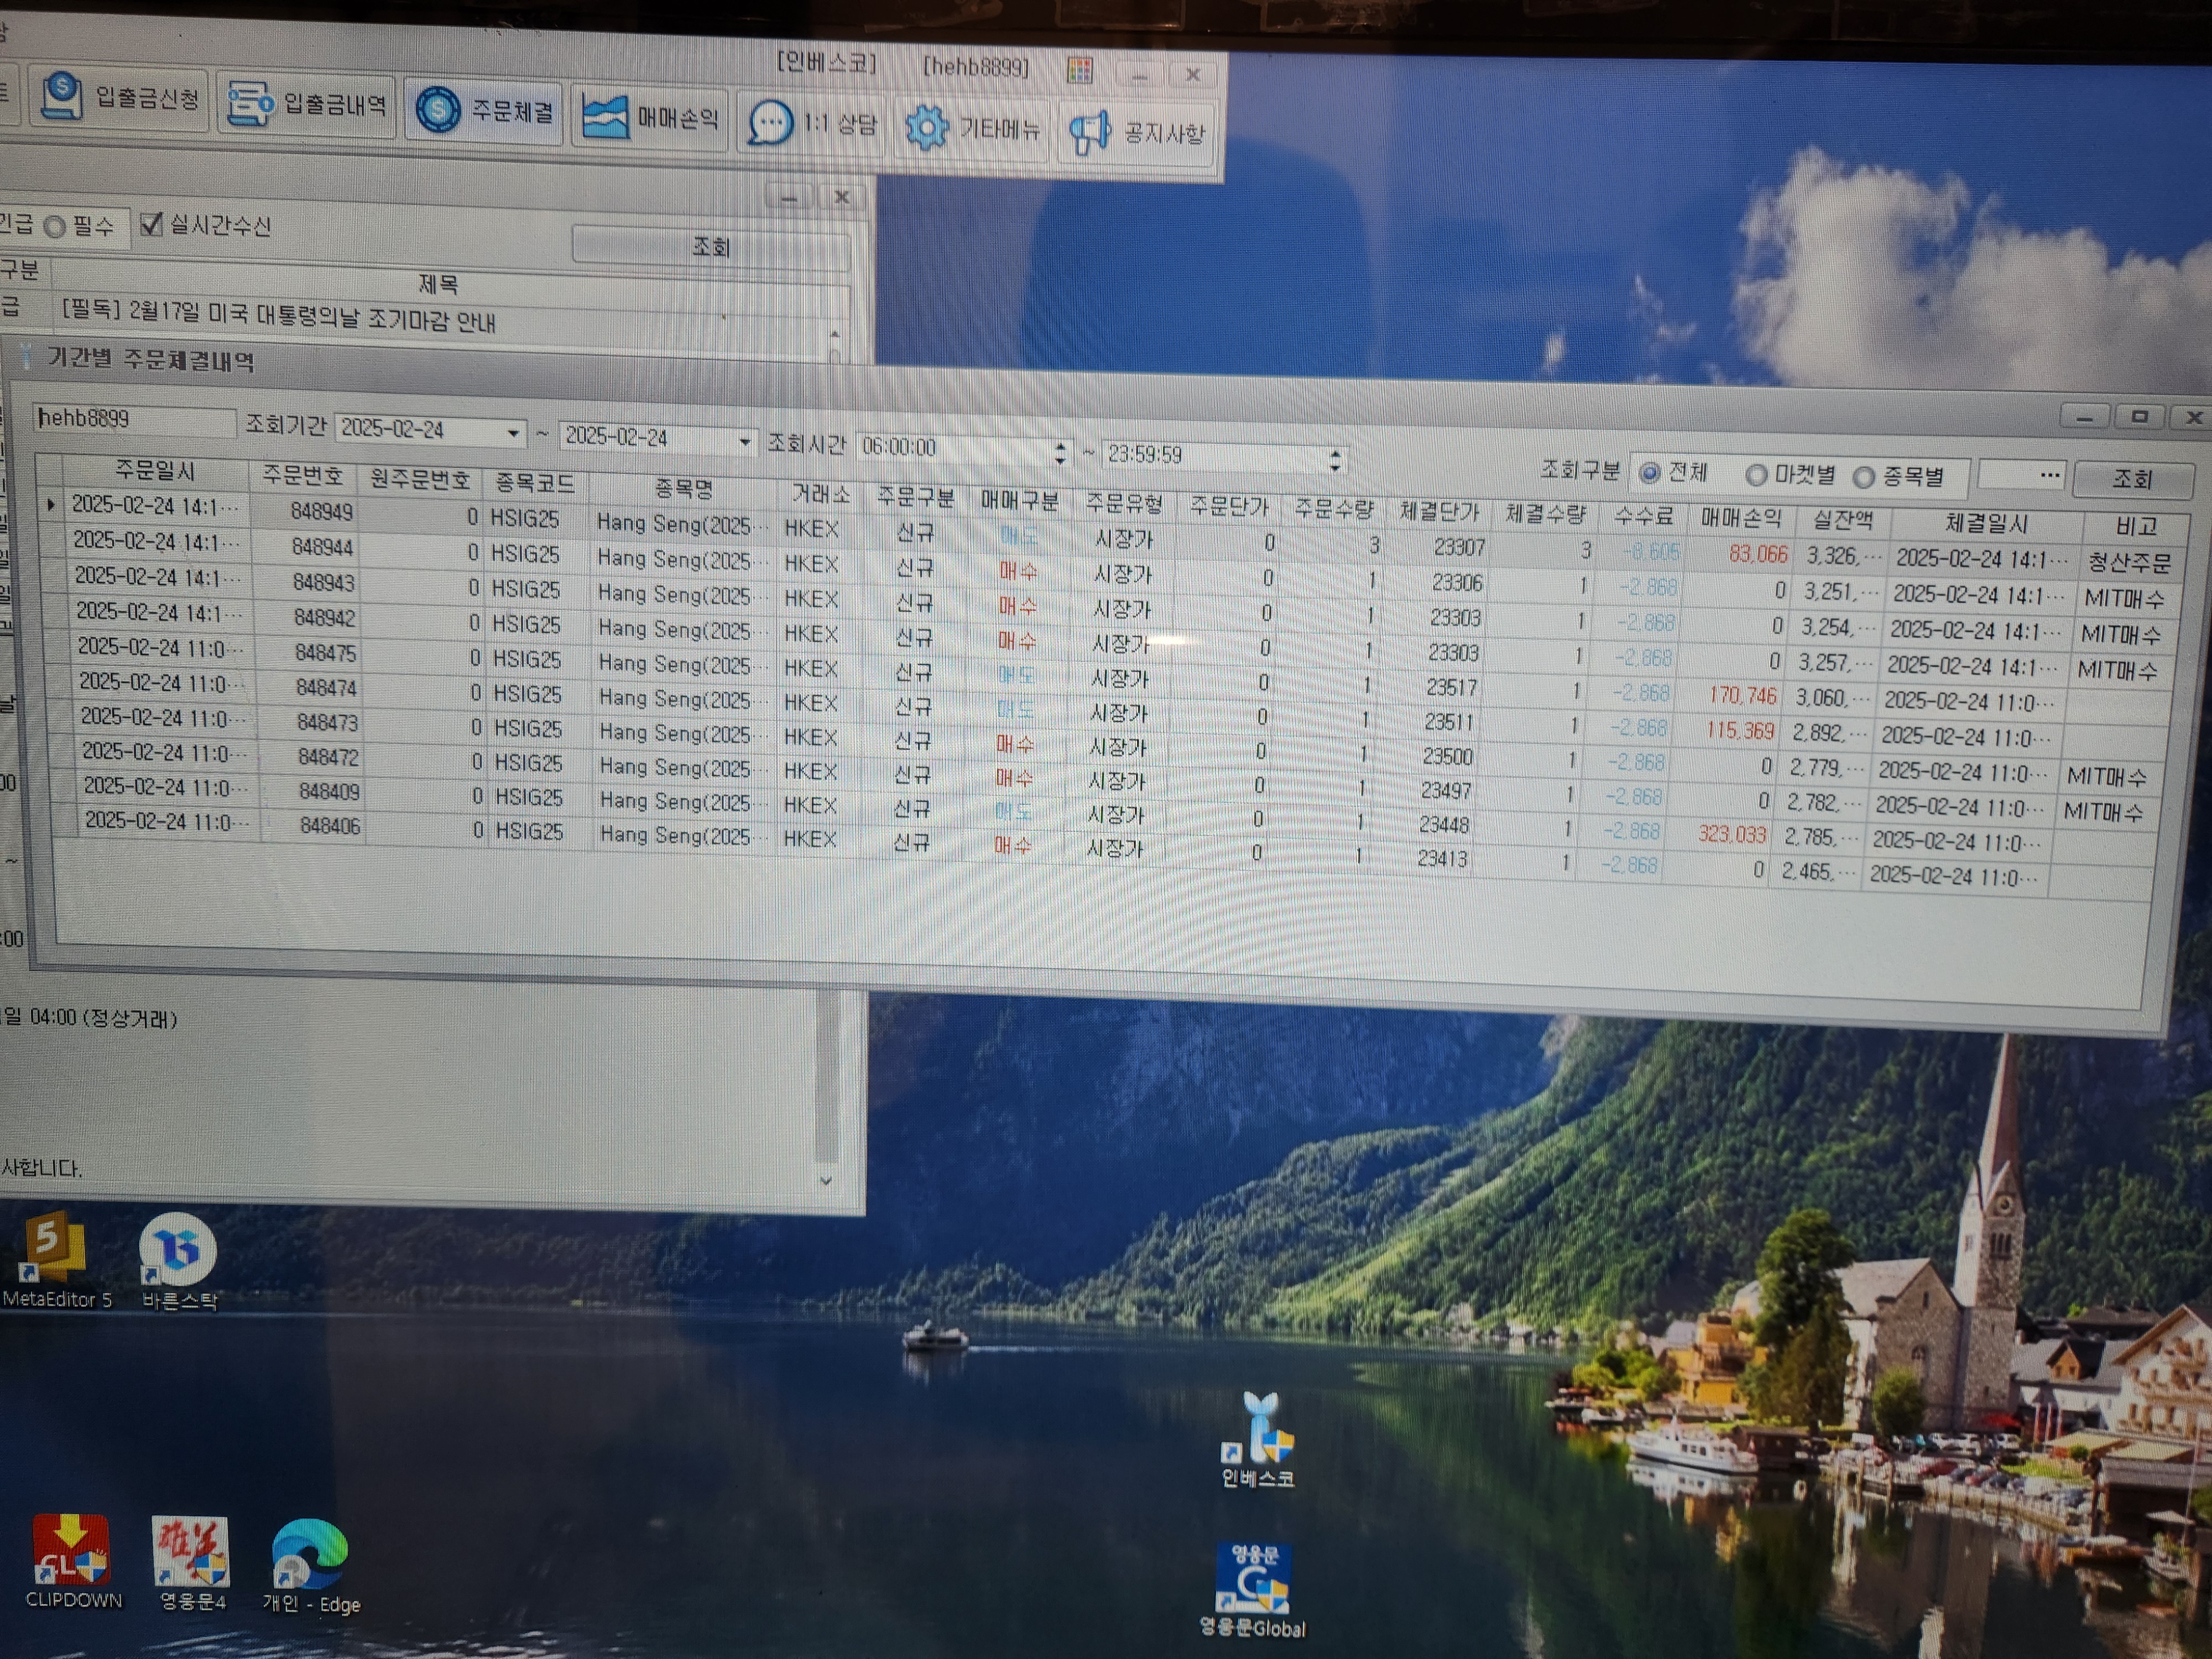Click the 23:59:59 end time stepper arrows
2212x1659 pixels.
(1335, 461)
